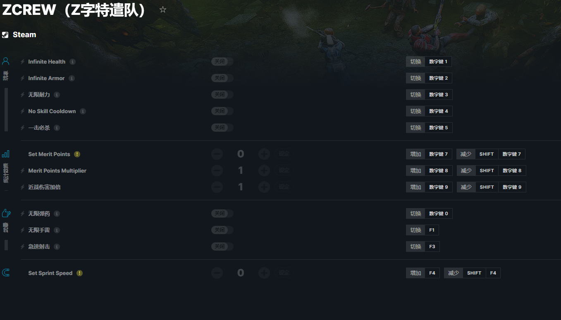Click the info icon beside No Skill Cooldown
This screenshot has width=561, height=320.
pos(83,111)
